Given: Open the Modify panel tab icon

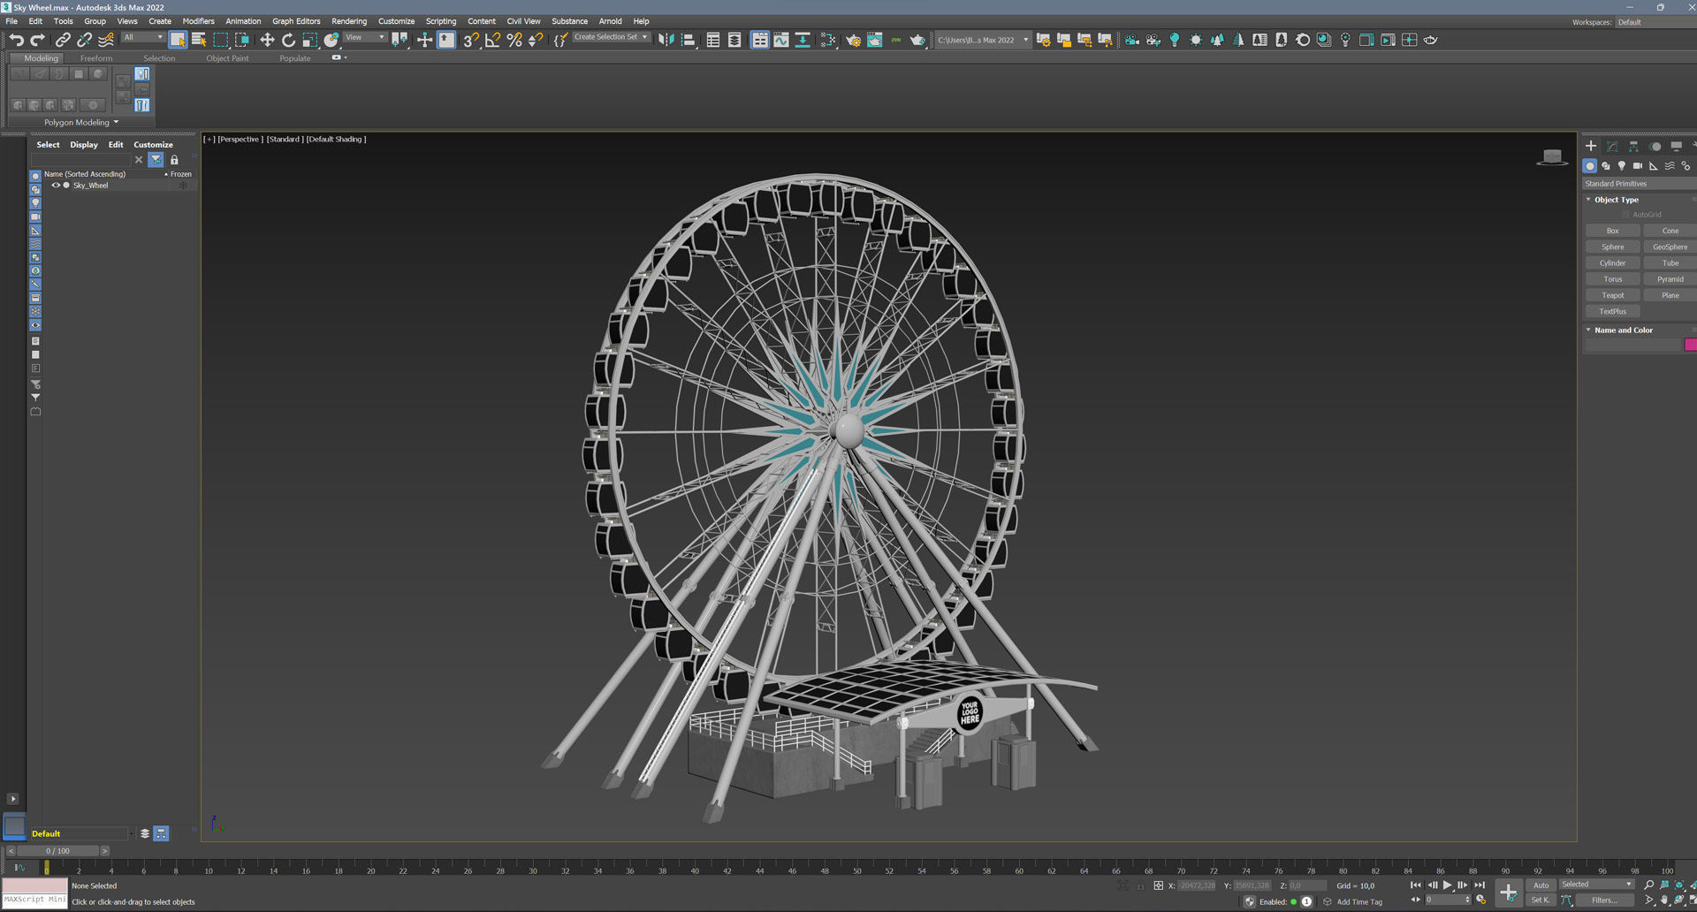Looking at the screenshot, I should click(1612, 146).
